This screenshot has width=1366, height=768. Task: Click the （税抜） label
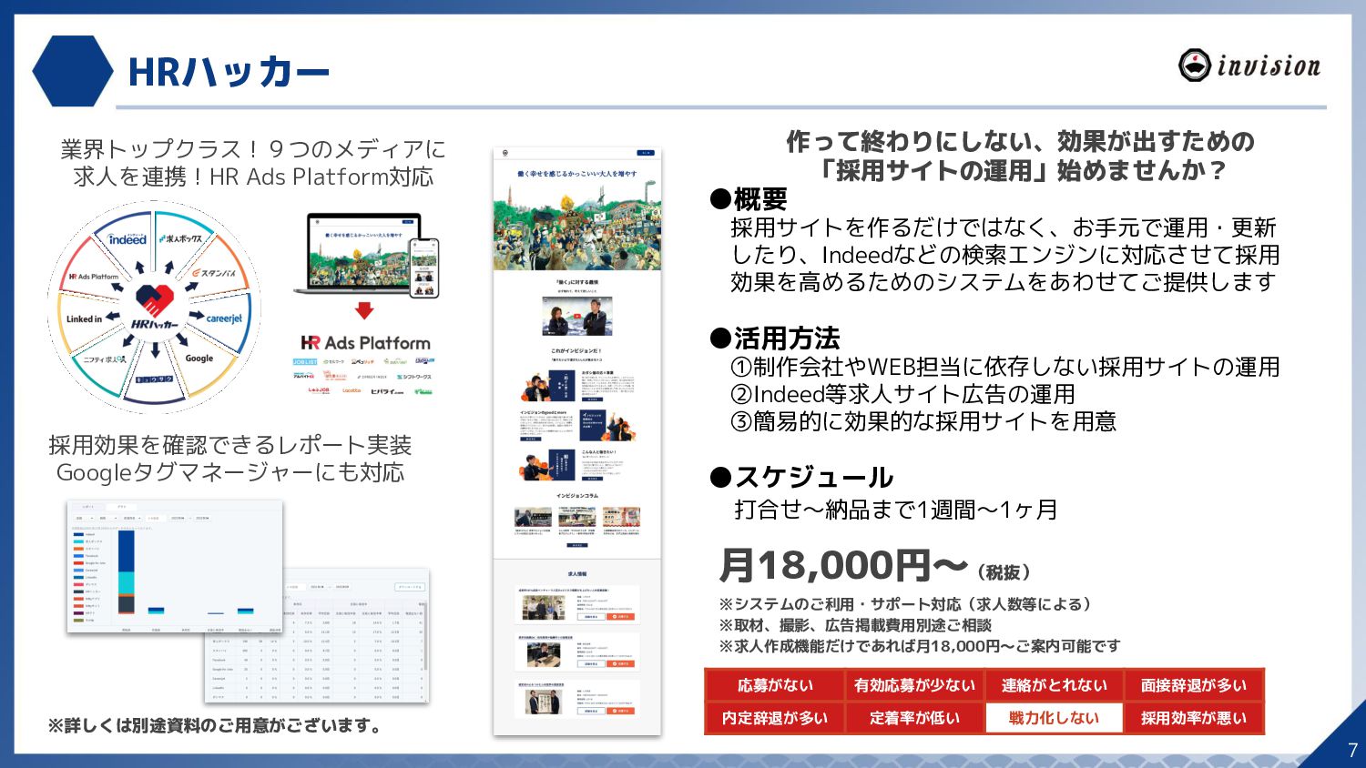tap(1004, 572)
